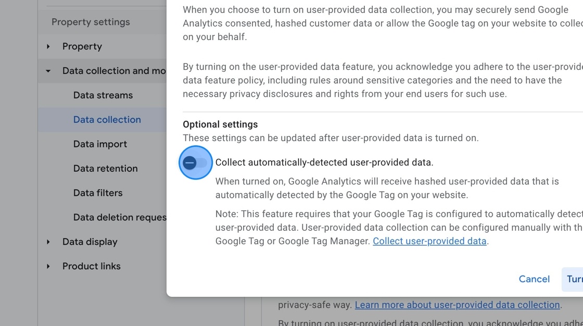Select Data streams in the sidebar

pyautogui.click(x=103, y=95)
